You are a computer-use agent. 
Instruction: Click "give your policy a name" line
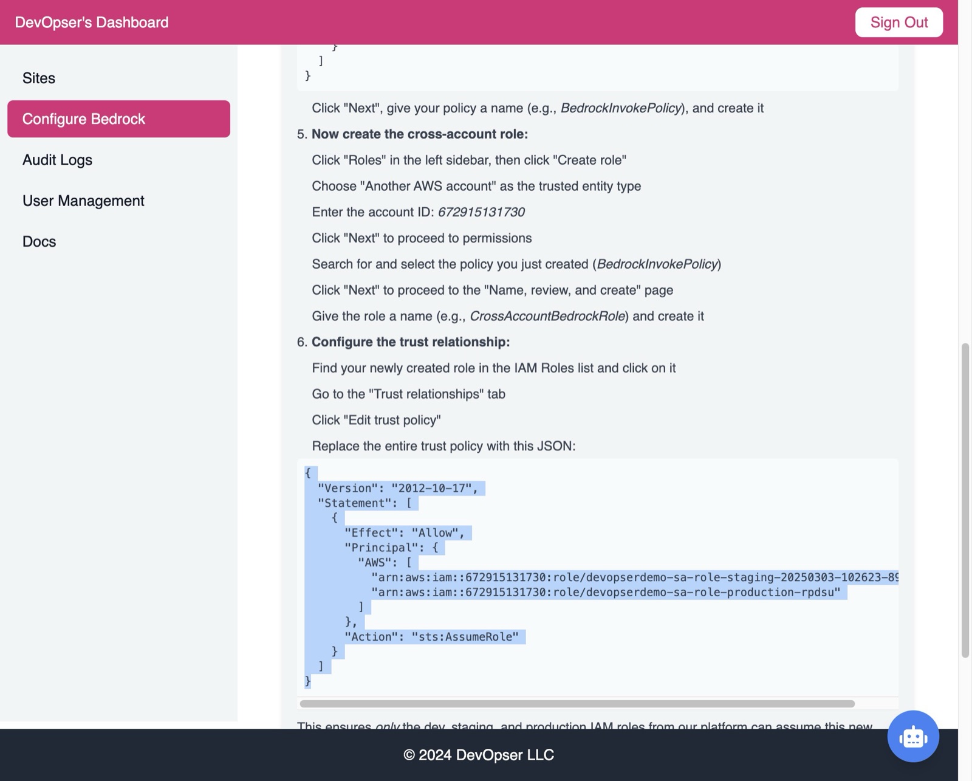tap(538, 108)
